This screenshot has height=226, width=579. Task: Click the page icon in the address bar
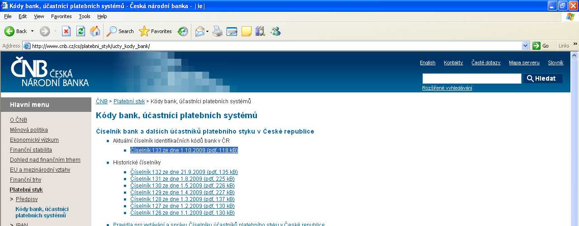[x=27, y=46]
